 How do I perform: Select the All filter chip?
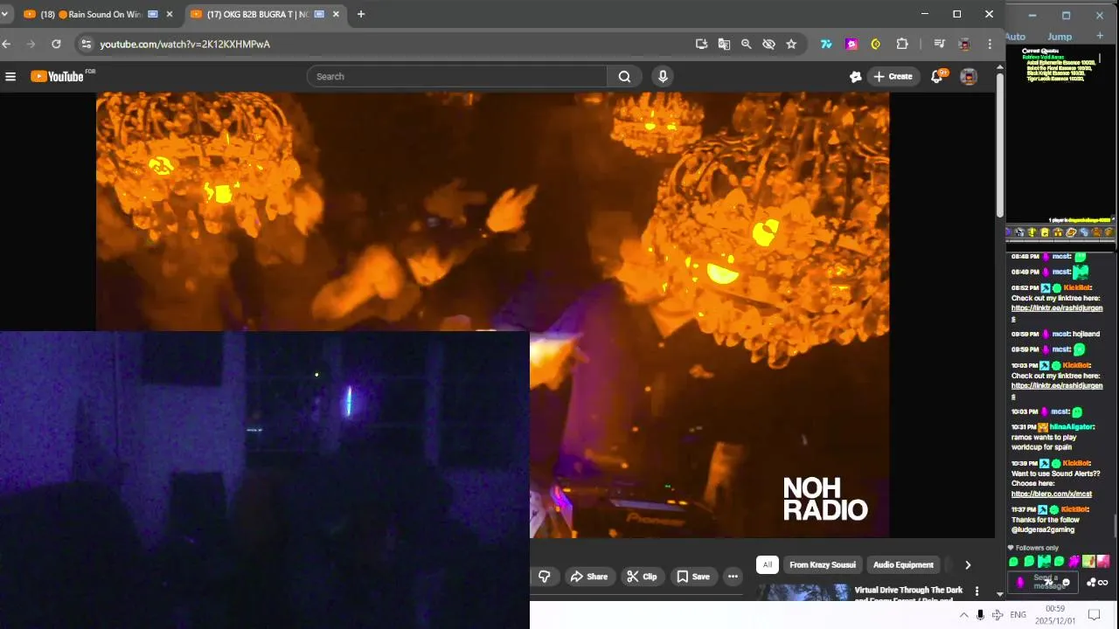767,564
